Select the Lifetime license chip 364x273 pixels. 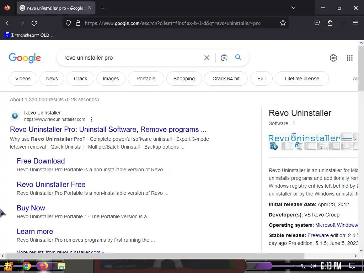[x=302, y=79]
